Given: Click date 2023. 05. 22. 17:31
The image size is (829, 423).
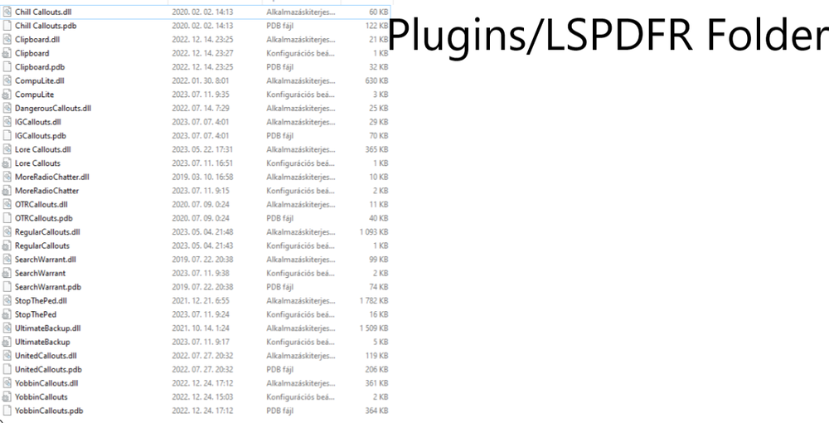Looking at the screenshot, I should tap(202, 149).
